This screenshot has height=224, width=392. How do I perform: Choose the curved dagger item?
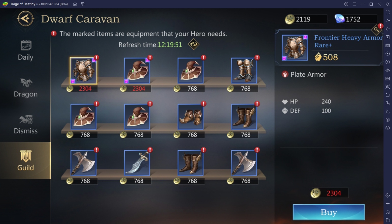pos(137,163)
